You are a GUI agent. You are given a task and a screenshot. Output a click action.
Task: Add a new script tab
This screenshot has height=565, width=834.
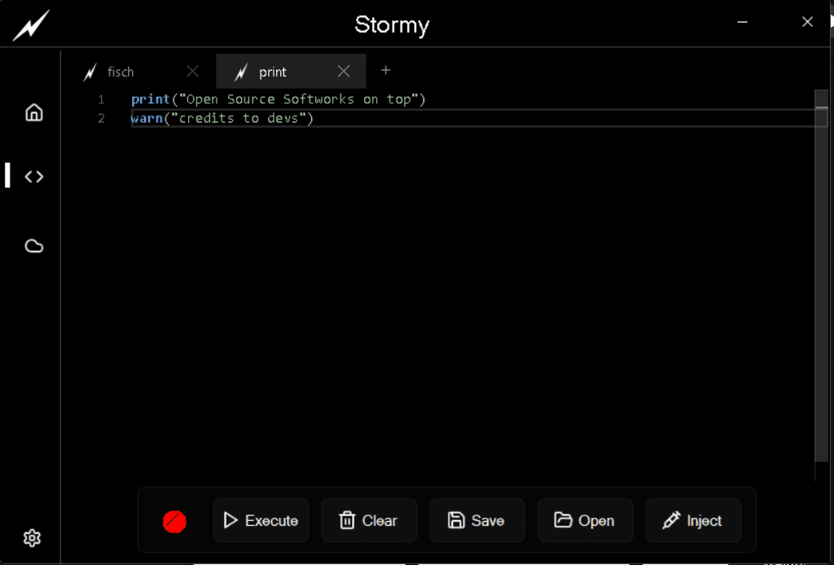click(x=386, y=71)
